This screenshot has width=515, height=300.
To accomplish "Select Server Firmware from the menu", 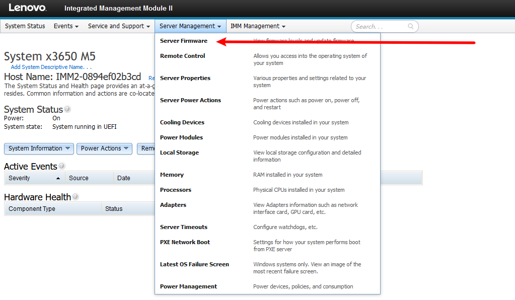I will tap(183, 41).
